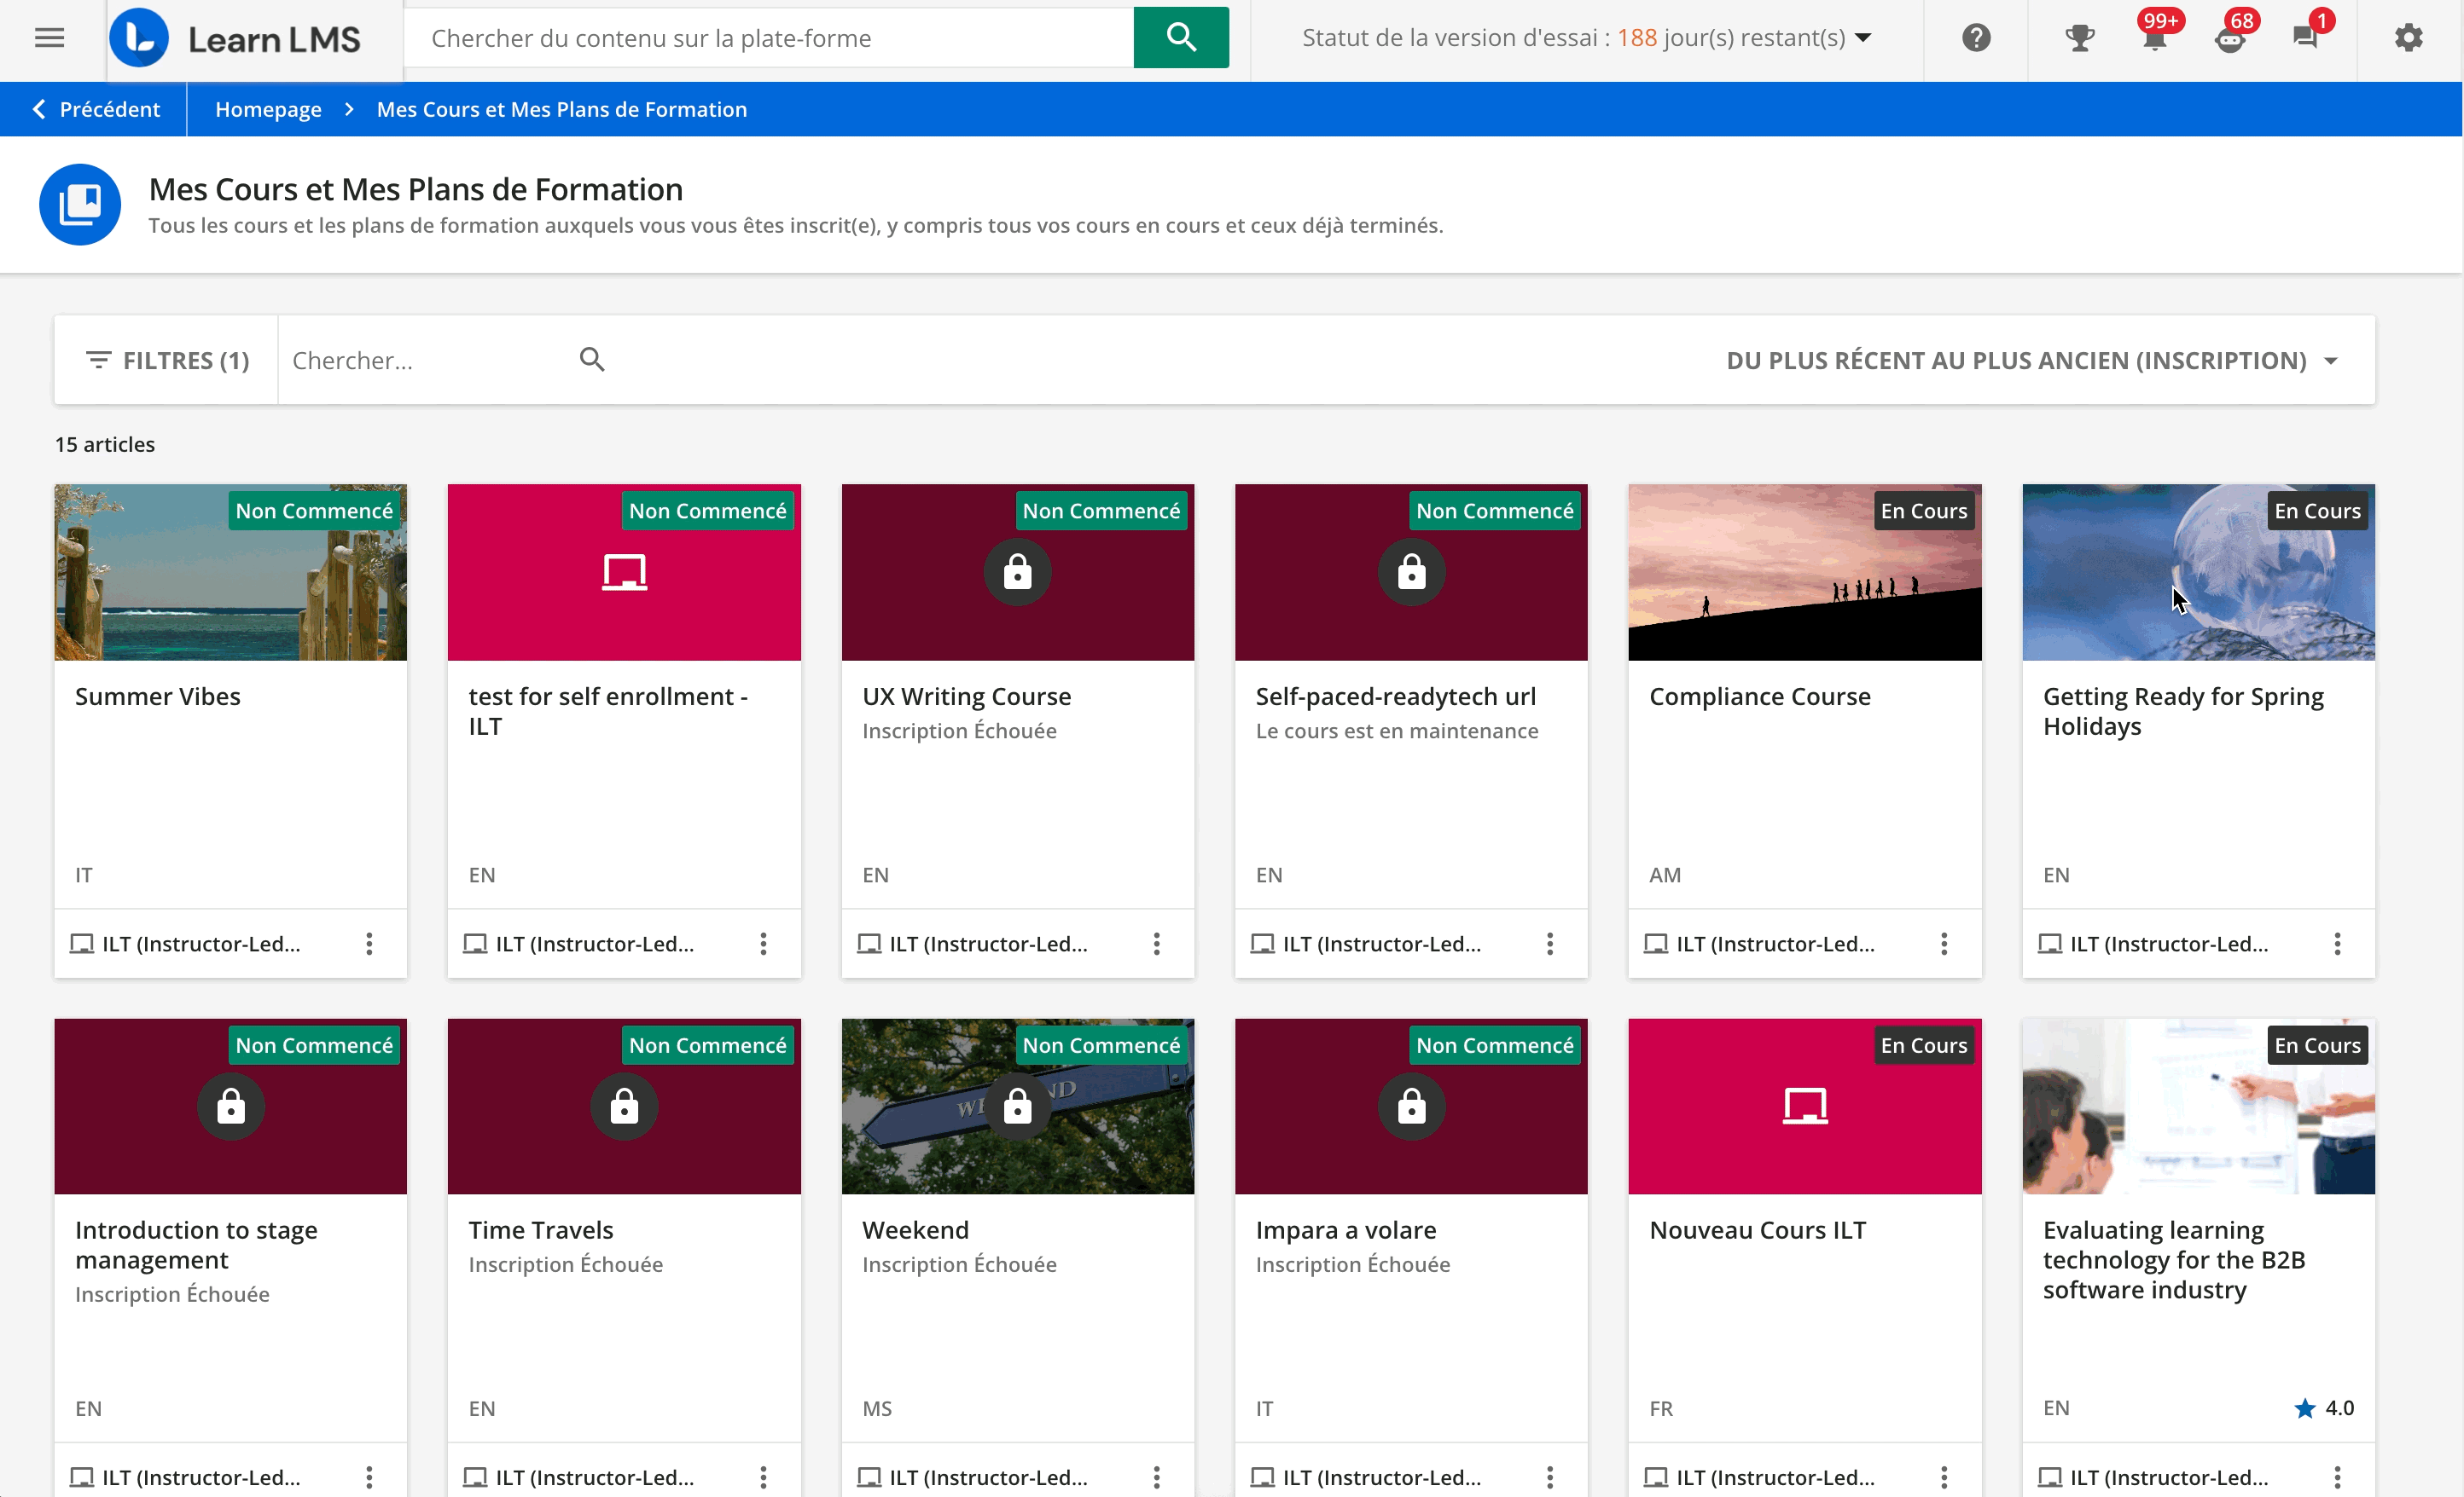Open the chat messages icon

2305,38
